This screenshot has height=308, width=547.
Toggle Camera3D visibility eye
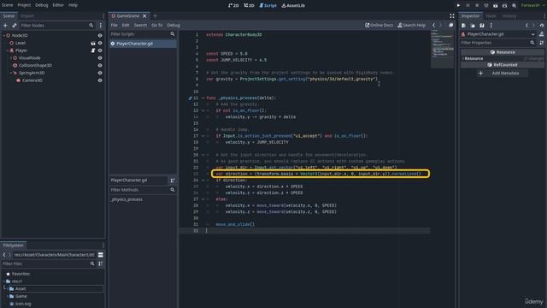pos(100,80)
